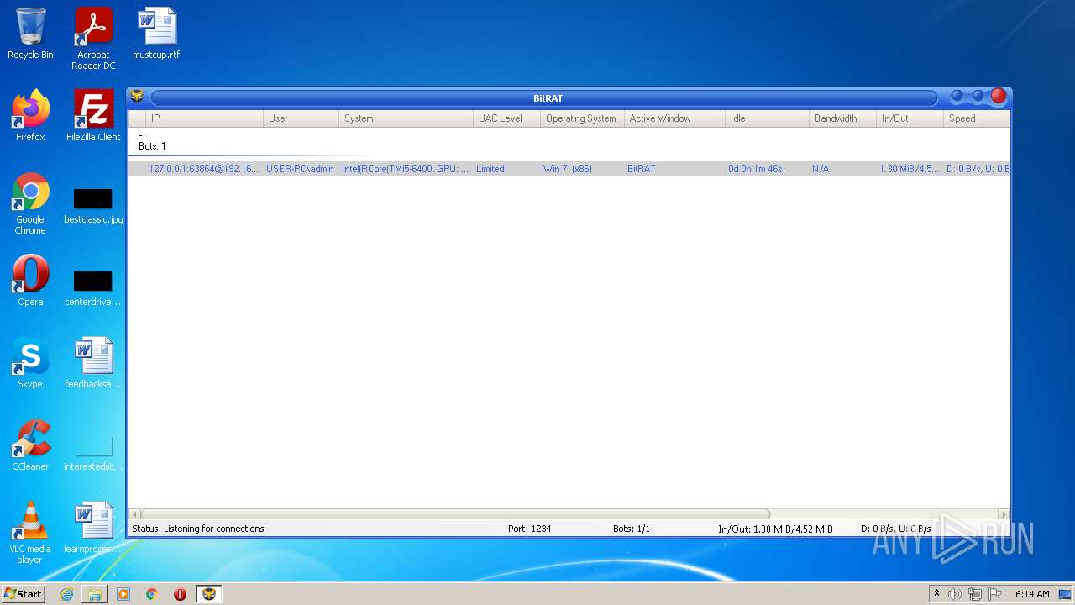Open the Recycle Bin desktop icon

click(30, 34)
